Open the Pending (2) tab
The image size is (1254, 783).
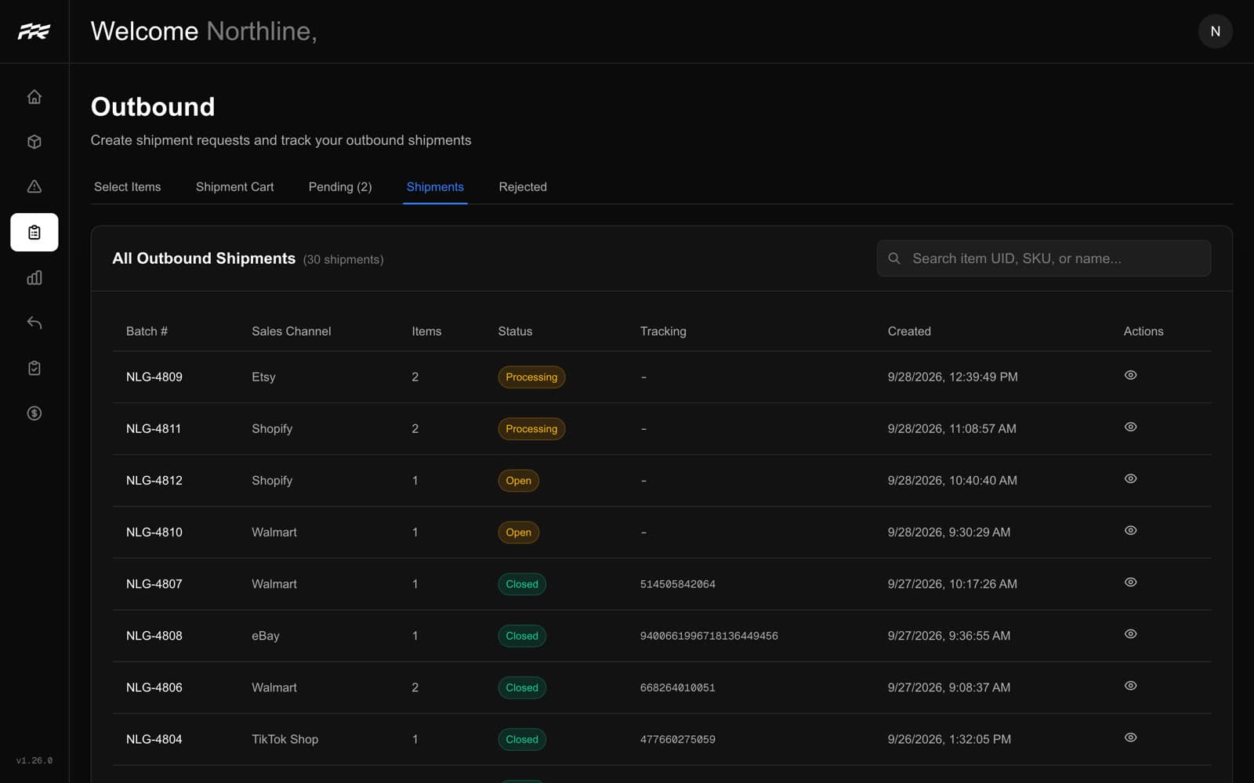(x=340, y=187)
